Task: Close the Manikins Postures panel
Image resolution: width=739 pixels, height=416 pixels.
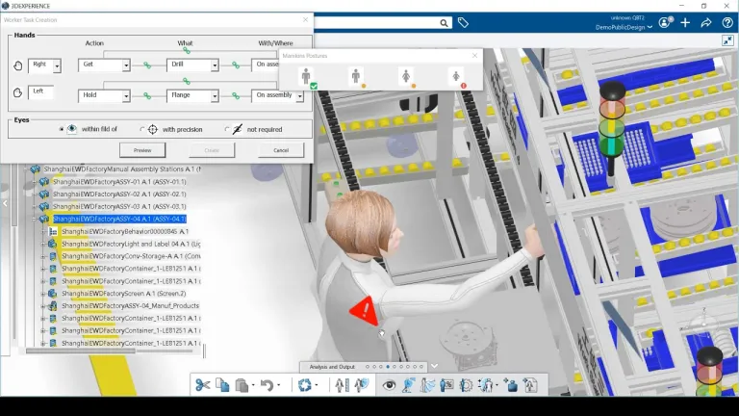Action: click(x=474, y=55)
